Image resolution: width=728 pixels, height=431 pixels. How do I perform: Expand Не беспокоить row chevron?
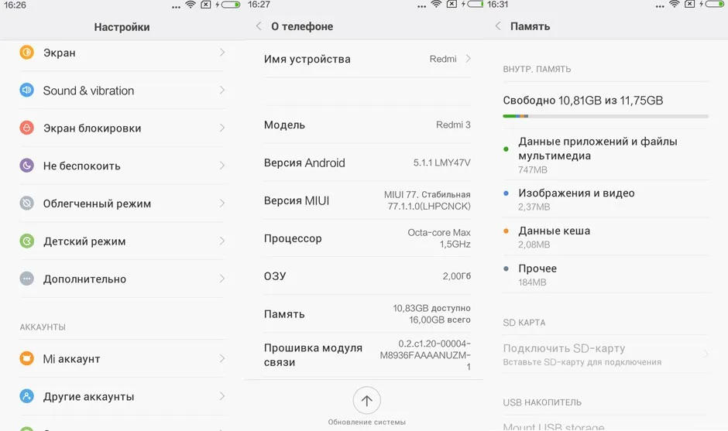(x=222, y=165)
